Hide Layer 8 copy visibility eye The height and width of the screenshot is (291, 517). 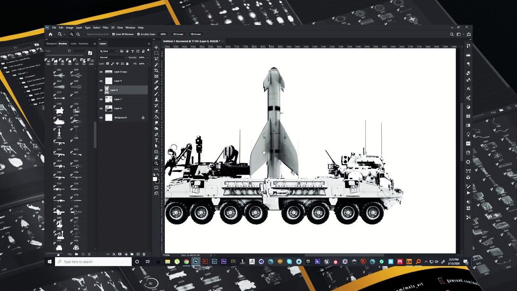click(x=101, y=72)
